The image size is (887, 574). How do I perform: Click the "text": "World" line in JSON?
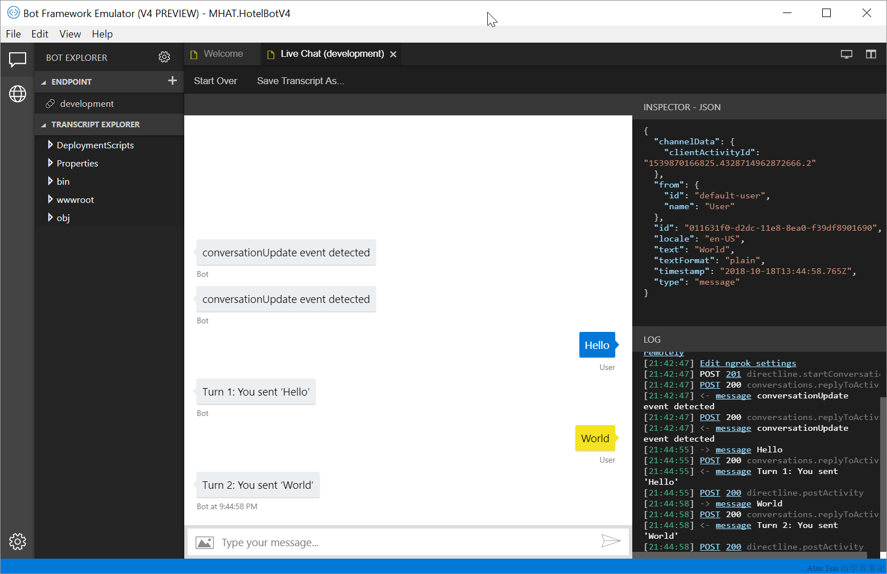click(x=694, y=249)
